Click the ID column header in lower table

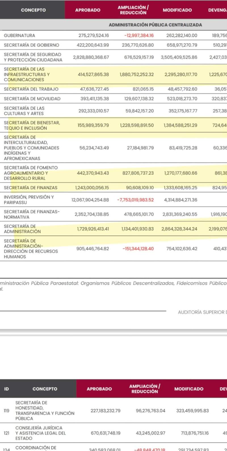[6, 389]
